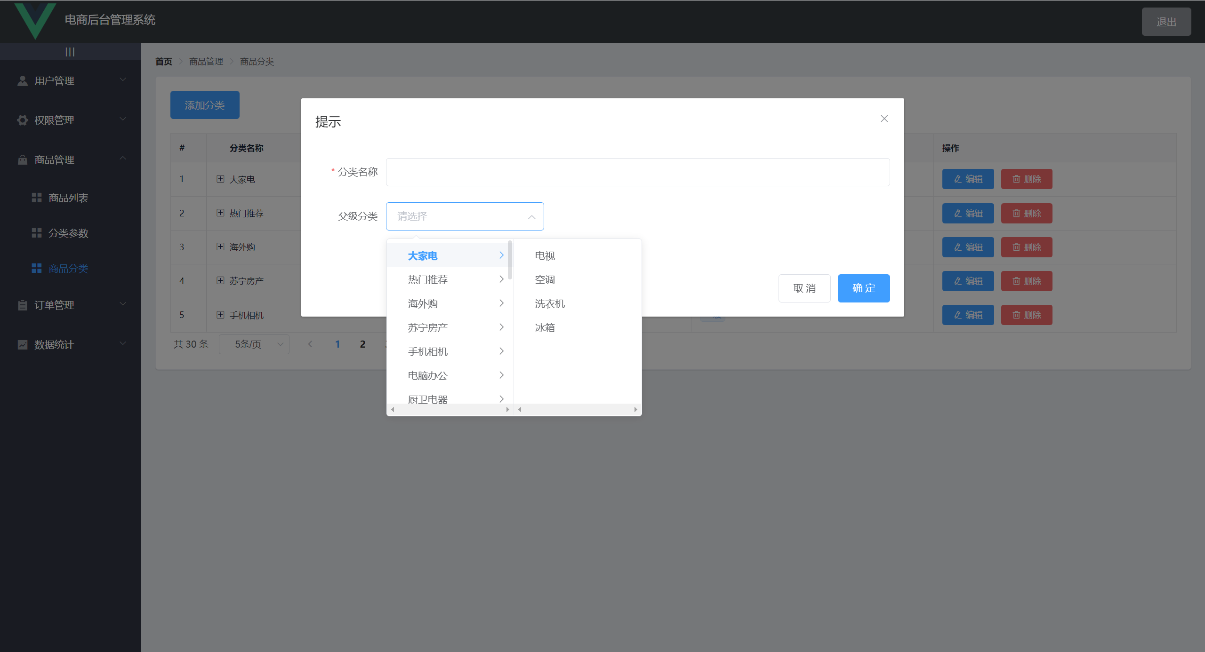Viewport: 1205px width, 652px height.
Task: Expand the 手机相机 table row plus icon
Action: coord(220,315)
